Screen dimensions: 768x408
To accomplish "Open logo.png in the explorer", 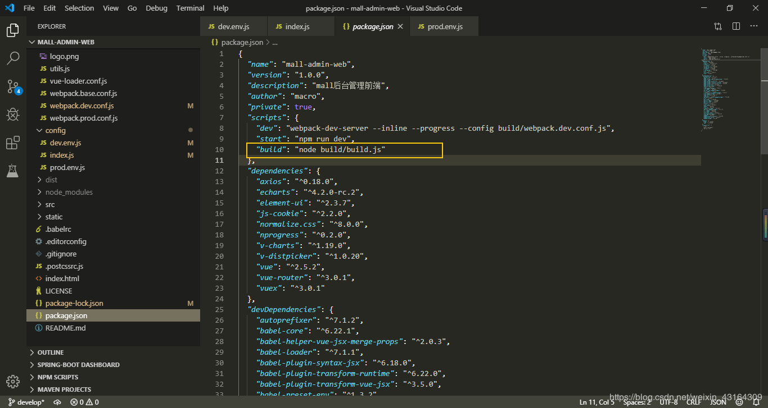I will pos(113,56).
